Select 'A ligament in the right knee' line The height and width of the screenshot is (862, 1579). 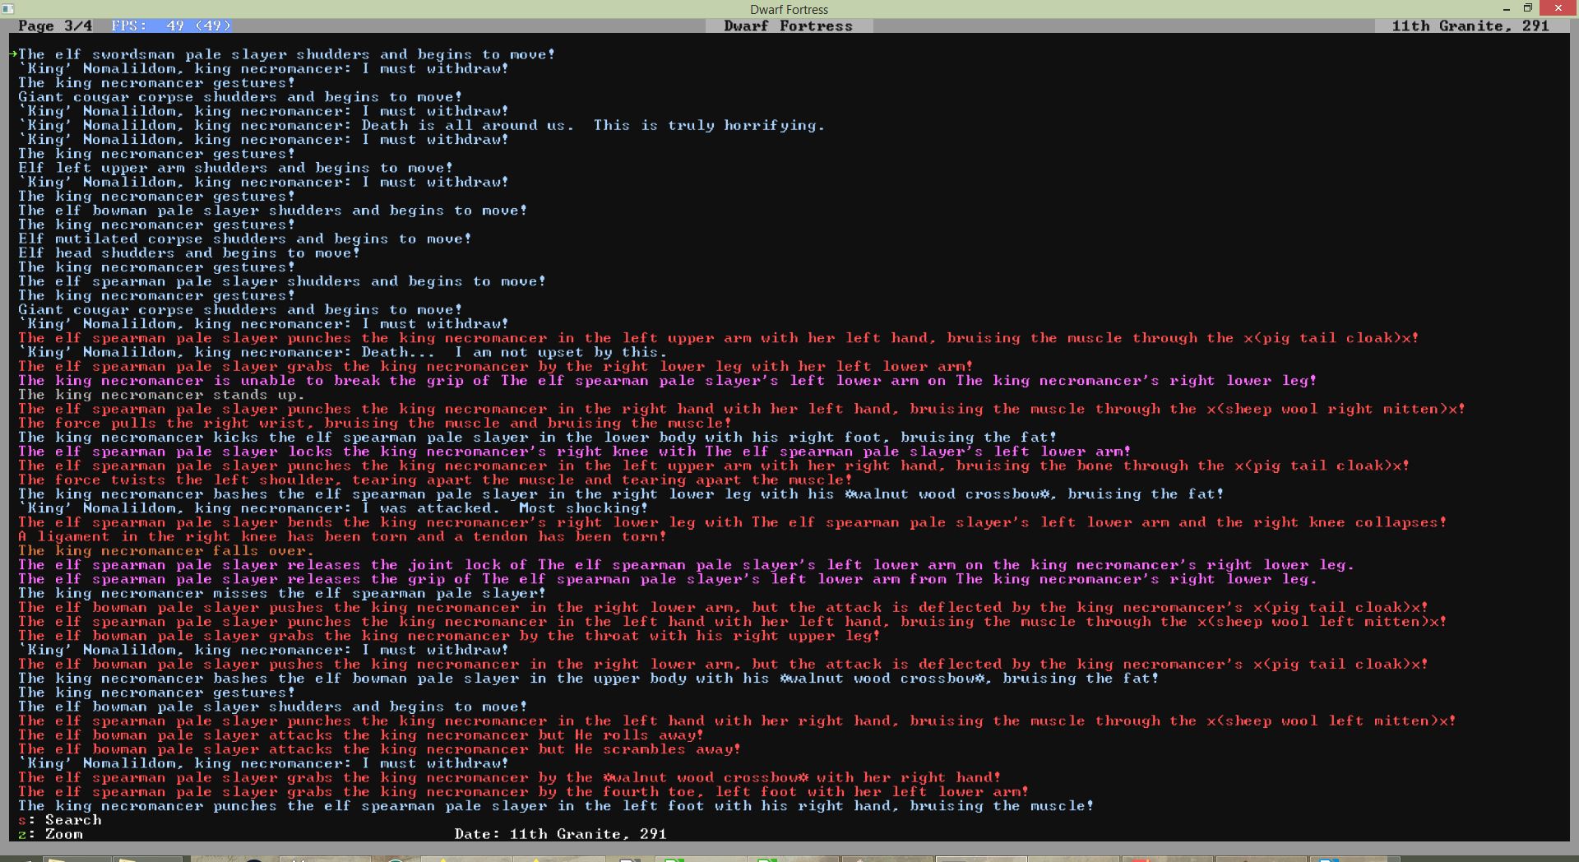pos(342,537)
